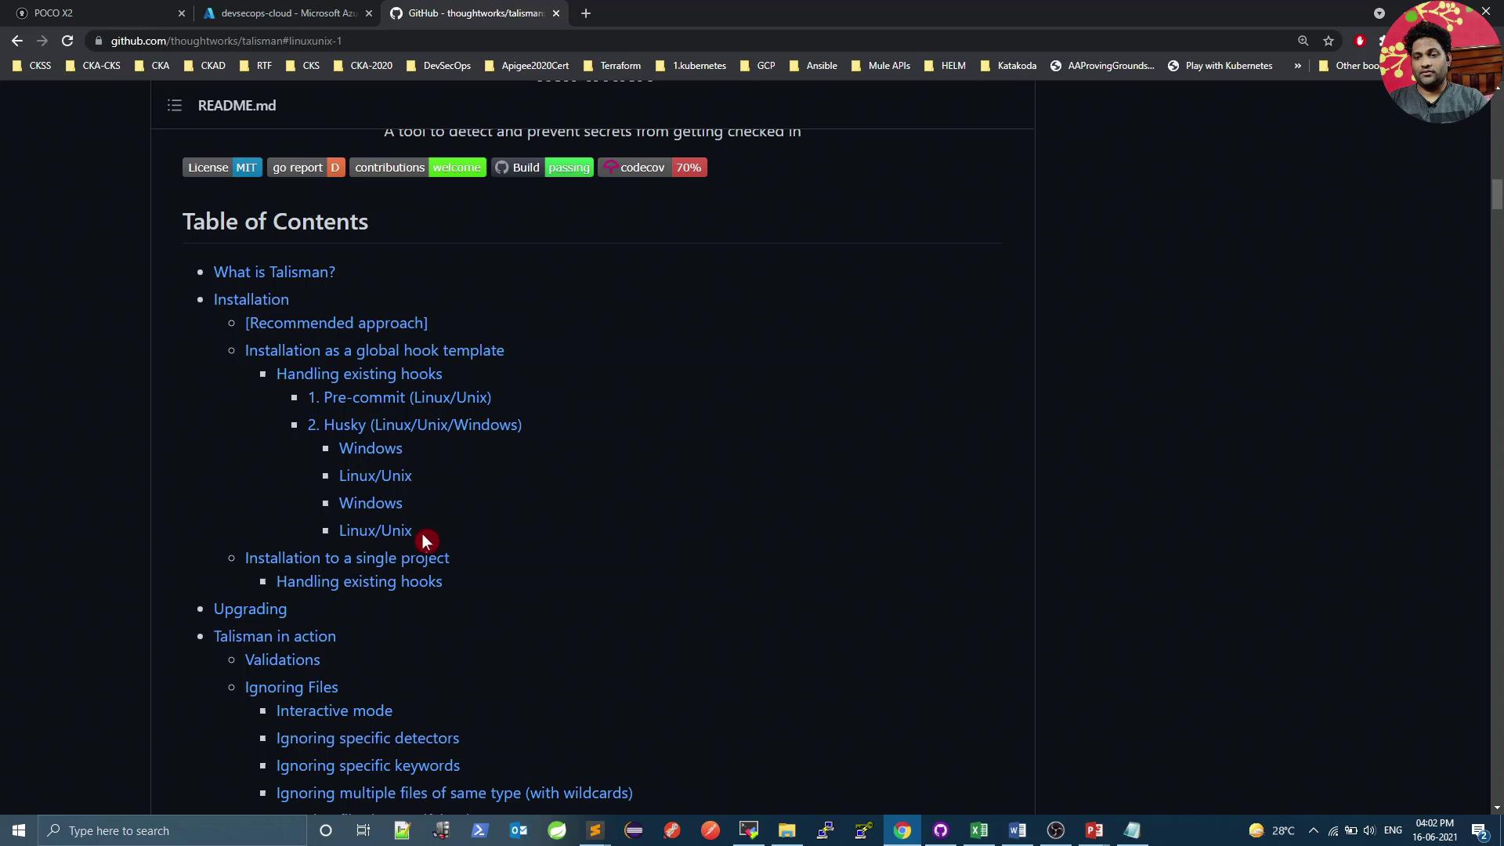1504x846 pixels.
Task: Click the taskbar search box
Action: tap(172, 830)
